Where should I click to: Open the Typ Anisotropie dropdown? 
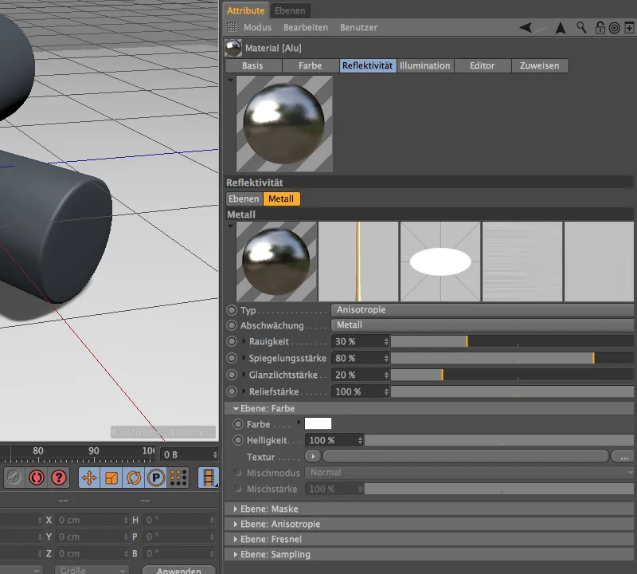point(483,310)
